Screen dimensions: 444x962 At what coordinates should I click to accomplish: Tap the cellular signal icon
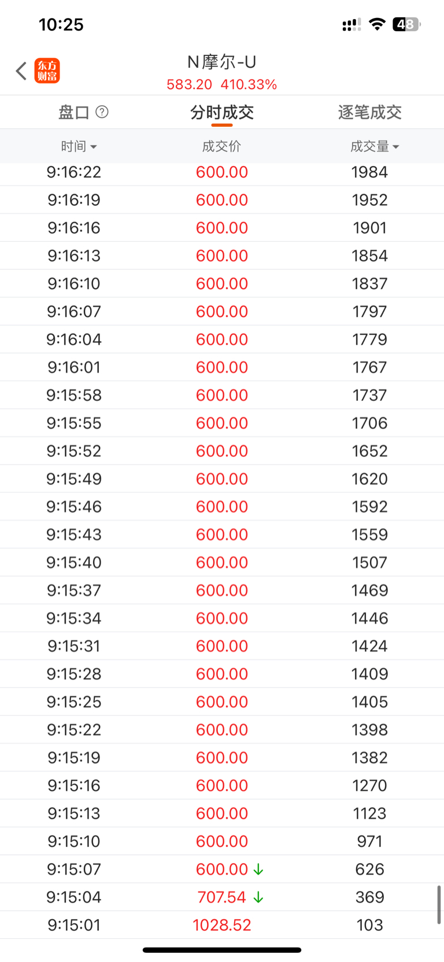(351, 24)
